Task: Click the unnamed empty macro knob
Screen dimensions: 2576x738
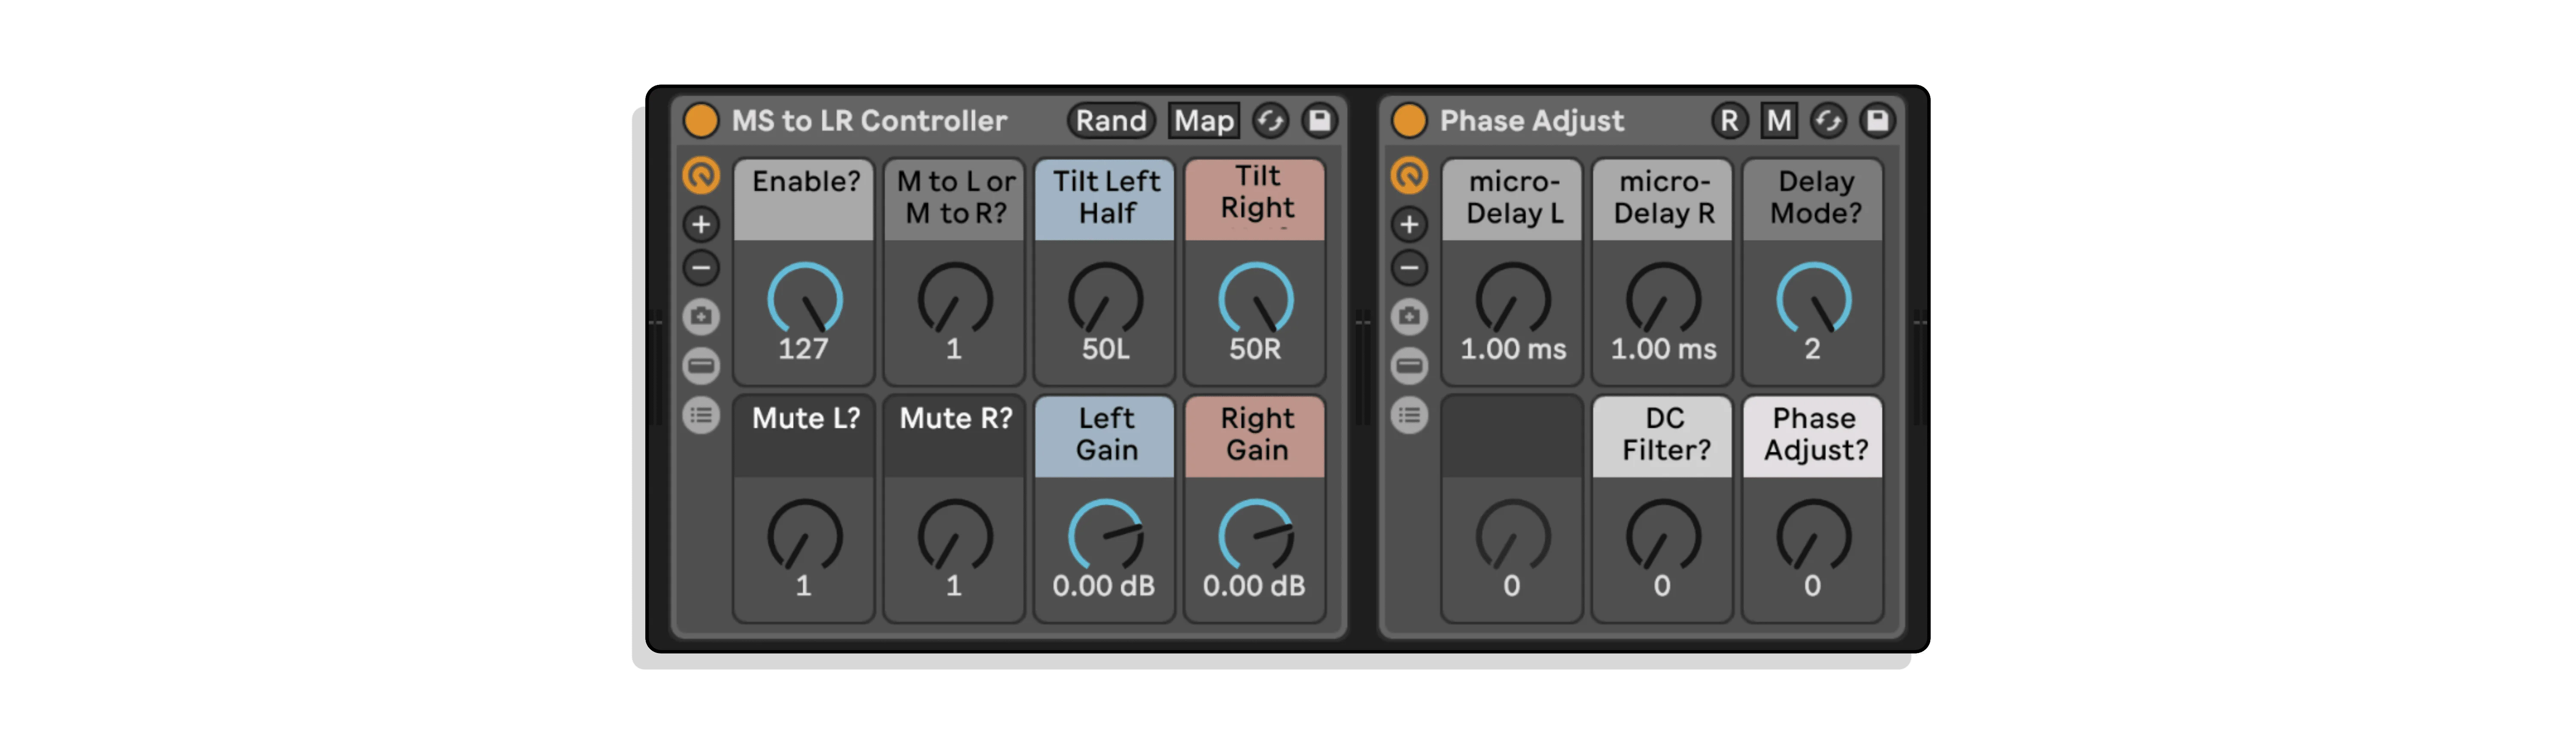Action: coord(1513,536)
